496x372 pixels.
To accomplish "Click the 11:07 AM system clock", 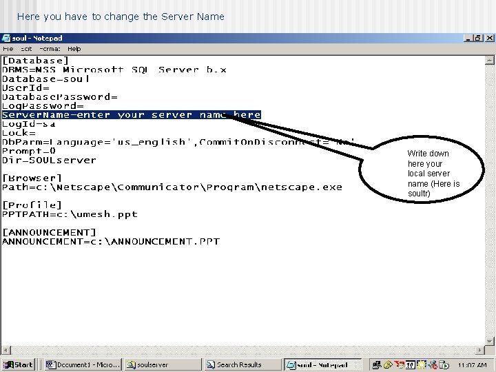I will pos(473,365).
